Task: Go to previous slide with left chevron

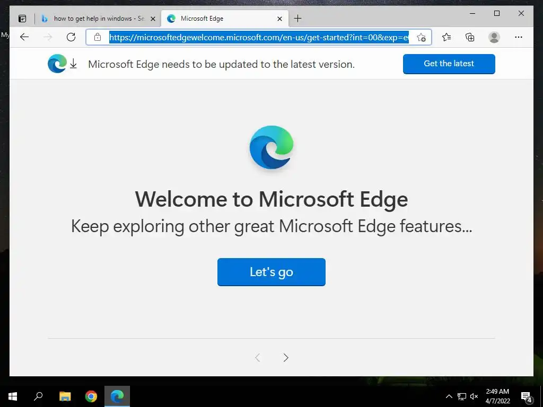Action: (257, 358)
